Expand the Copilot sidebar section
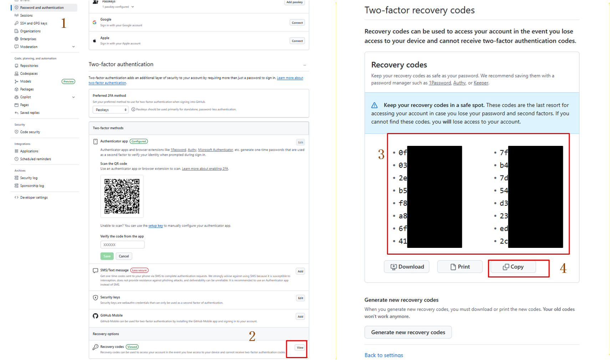The width and height of the screenshot is (610, 362). [73, 97]
